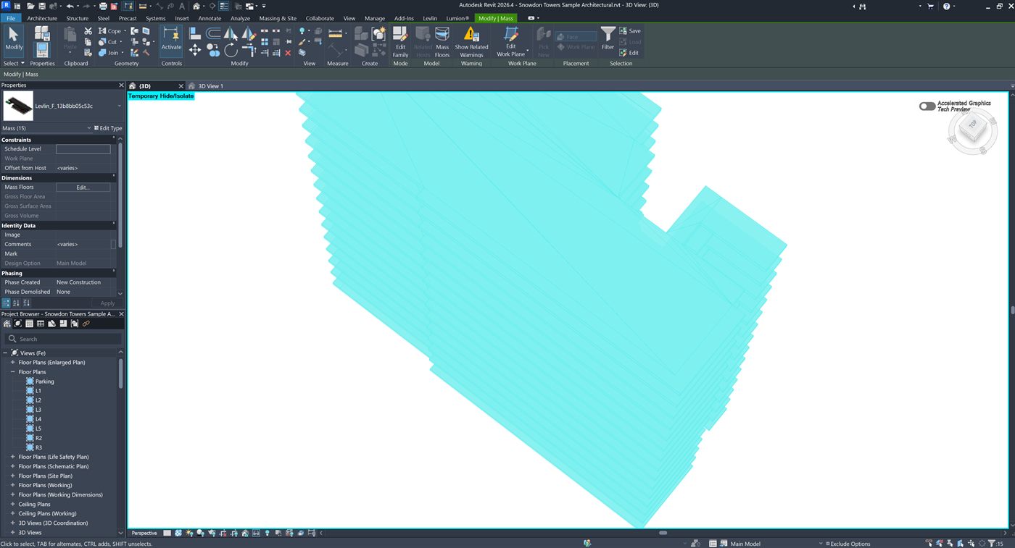Open the Massing & Site ribbon tab

click(278, 18)
